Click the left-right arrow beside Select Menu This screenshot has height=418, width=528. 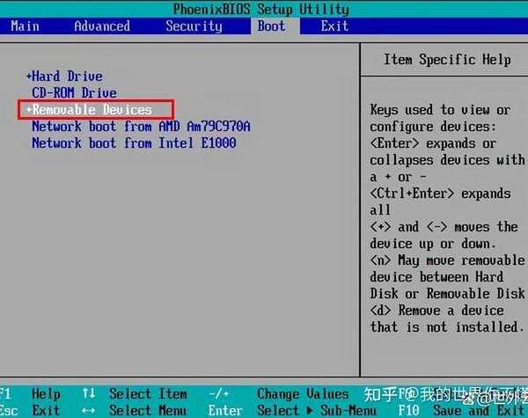[88, 410]
